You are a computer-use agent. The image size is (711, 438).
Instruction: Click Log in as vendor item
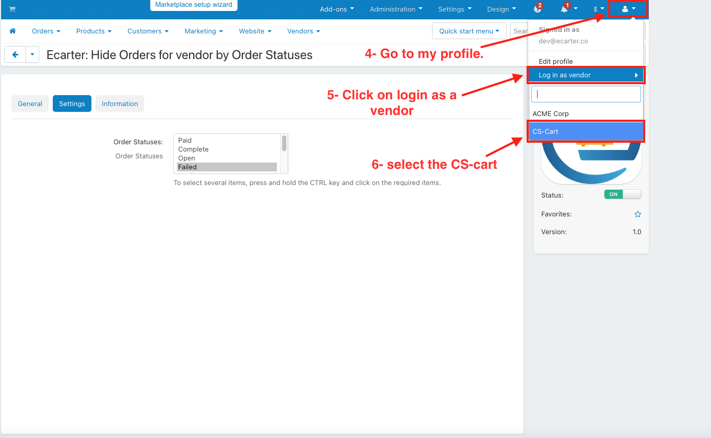(x=586, y=75)
